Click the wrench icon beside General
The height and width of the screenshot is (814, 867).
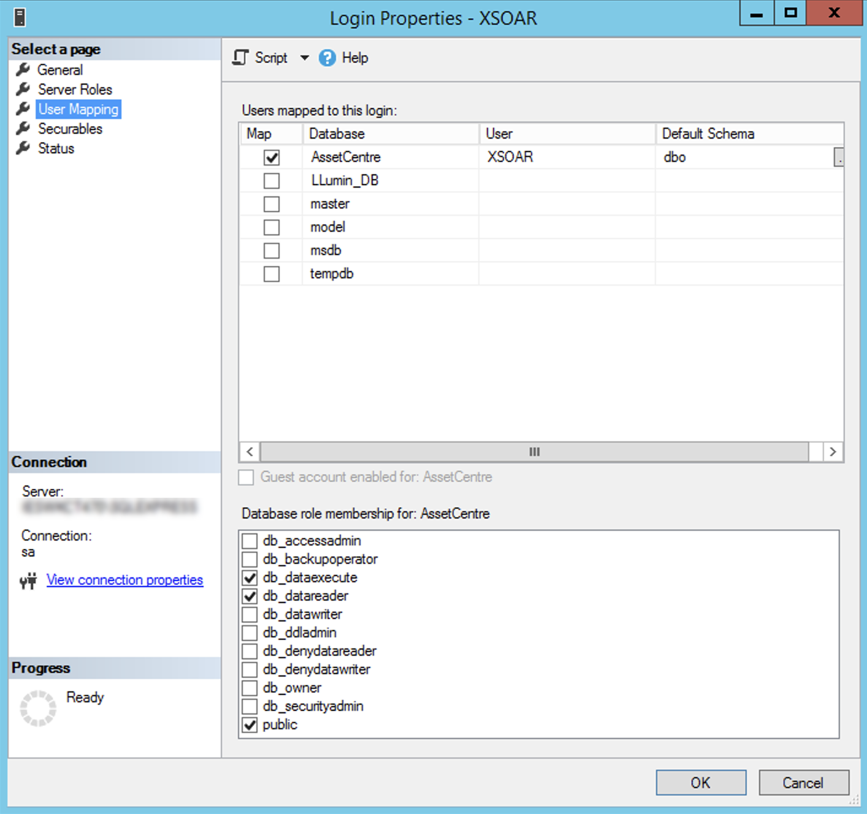coord(23,69)
